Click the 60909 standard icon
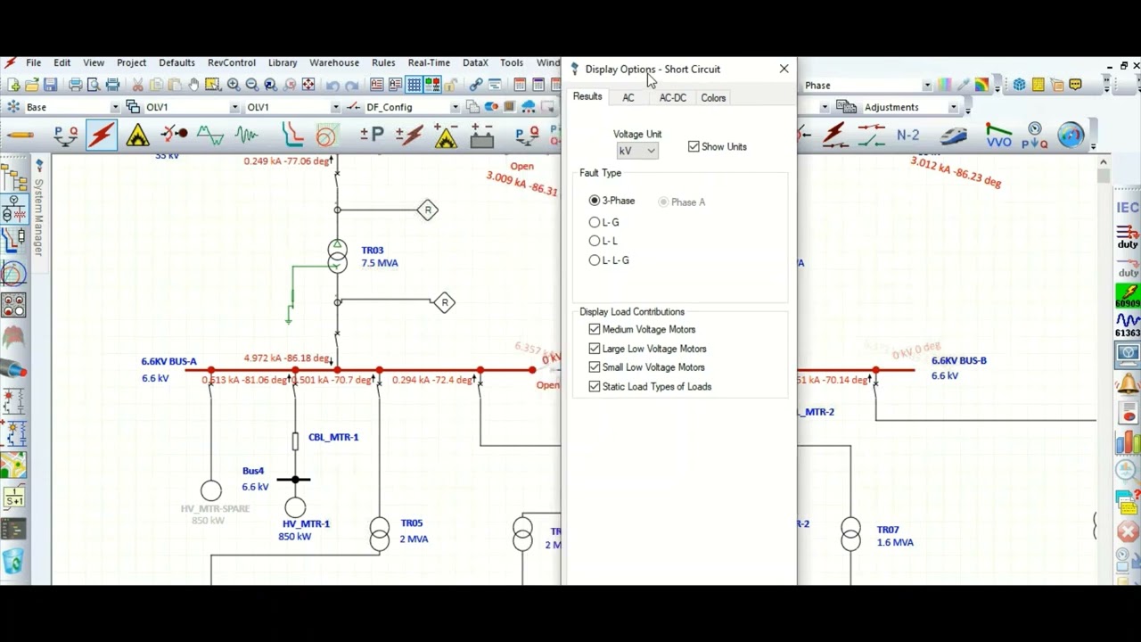Image resolution: width=1141 pixels, height=642 pixels. pos(1128,296)
